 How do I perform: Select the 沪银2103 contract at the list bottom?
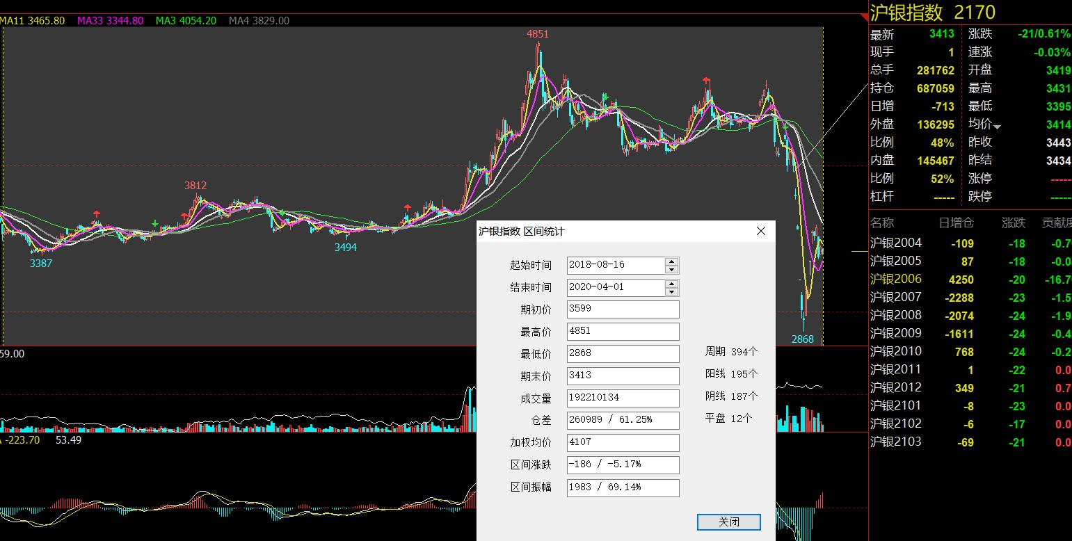click(897, 442)
